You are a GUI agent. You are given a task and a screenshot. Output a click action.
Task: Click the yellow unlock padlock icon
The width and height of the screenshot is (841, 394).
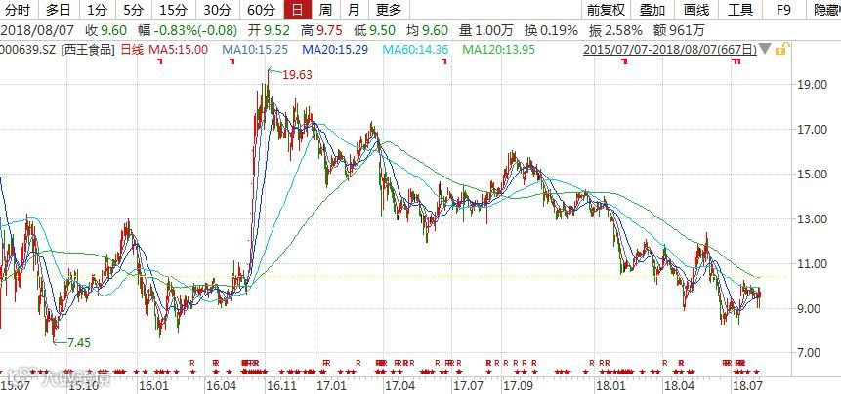click(x=780, y=49)
